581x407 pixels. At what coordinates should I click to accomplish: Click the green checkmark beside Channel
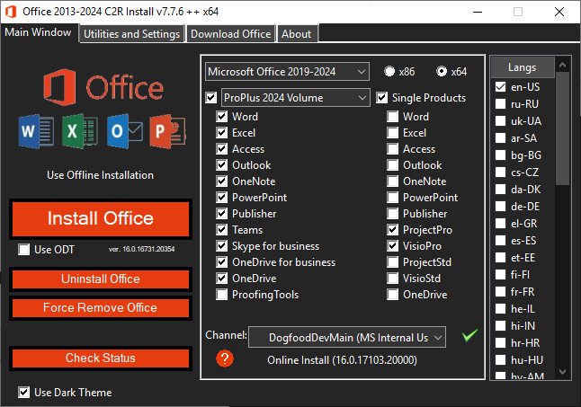click(x=469, y=335)
